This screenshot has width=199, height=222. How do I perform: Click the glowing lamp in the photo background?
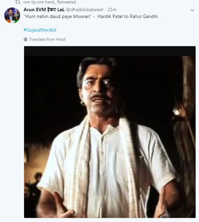pyautogui.click(x=176, y=112)
